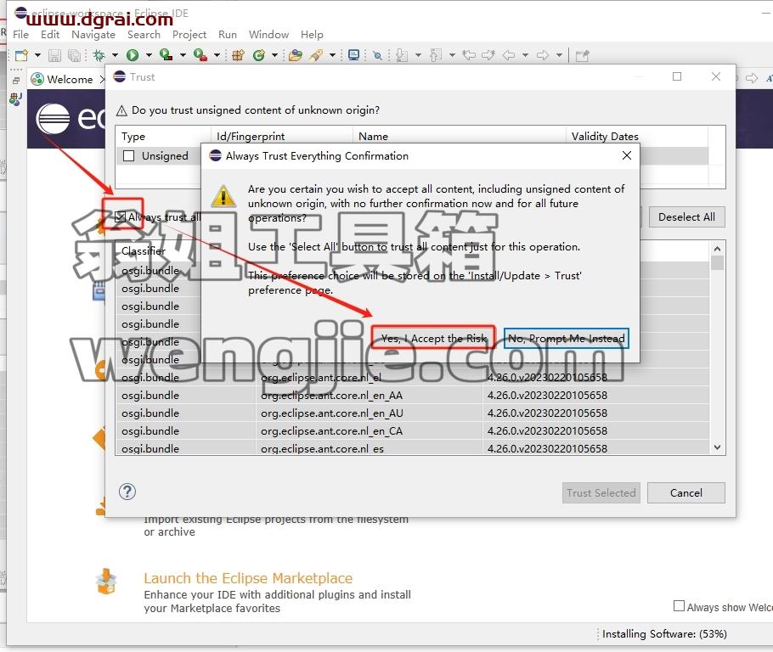
Task: Click Yes, I Accept the Risk
Action: point(433,339)
